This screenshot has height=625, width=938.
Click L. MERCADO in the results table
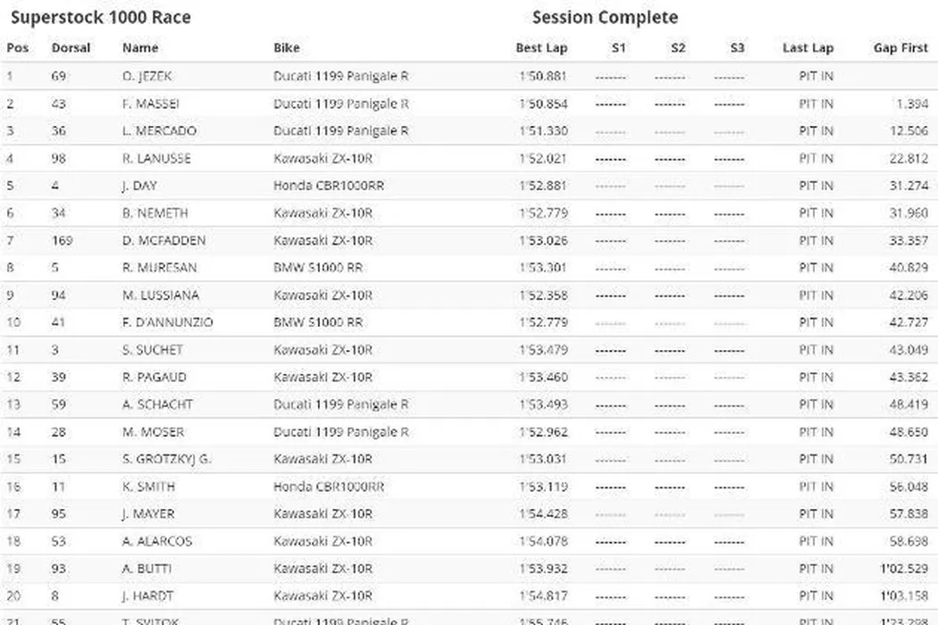(x=159, y=131)
